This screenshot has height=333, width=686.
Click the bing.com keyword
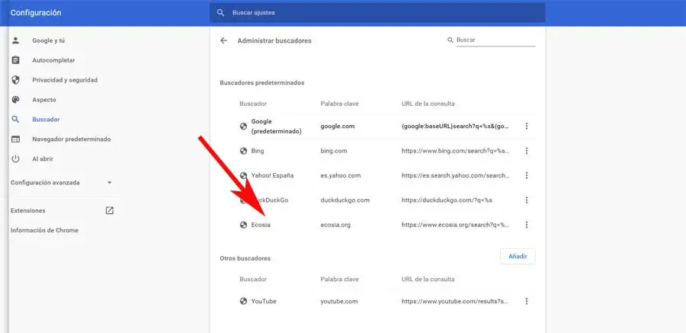point(334,151)
